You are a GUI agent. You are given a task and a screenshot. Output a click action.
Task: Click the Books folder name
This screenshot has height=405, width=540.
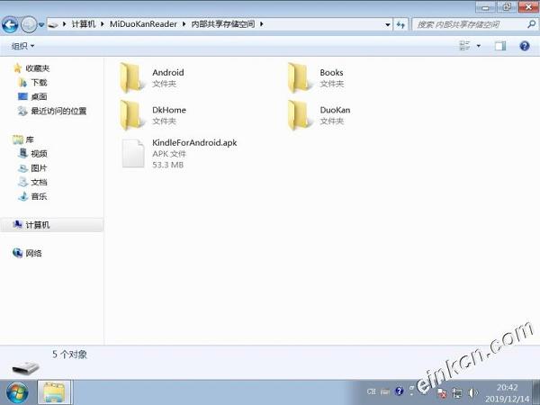point(331,73)
